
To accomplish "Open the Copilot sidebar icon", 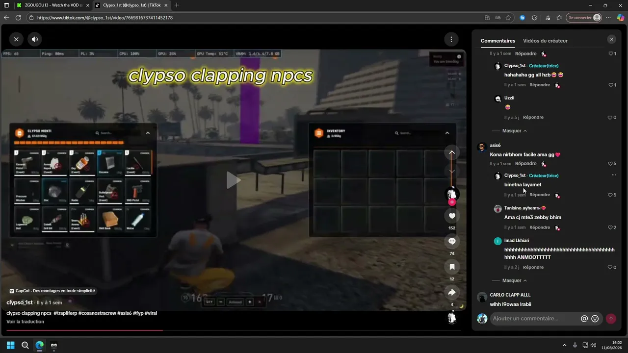I will point(621,18).
